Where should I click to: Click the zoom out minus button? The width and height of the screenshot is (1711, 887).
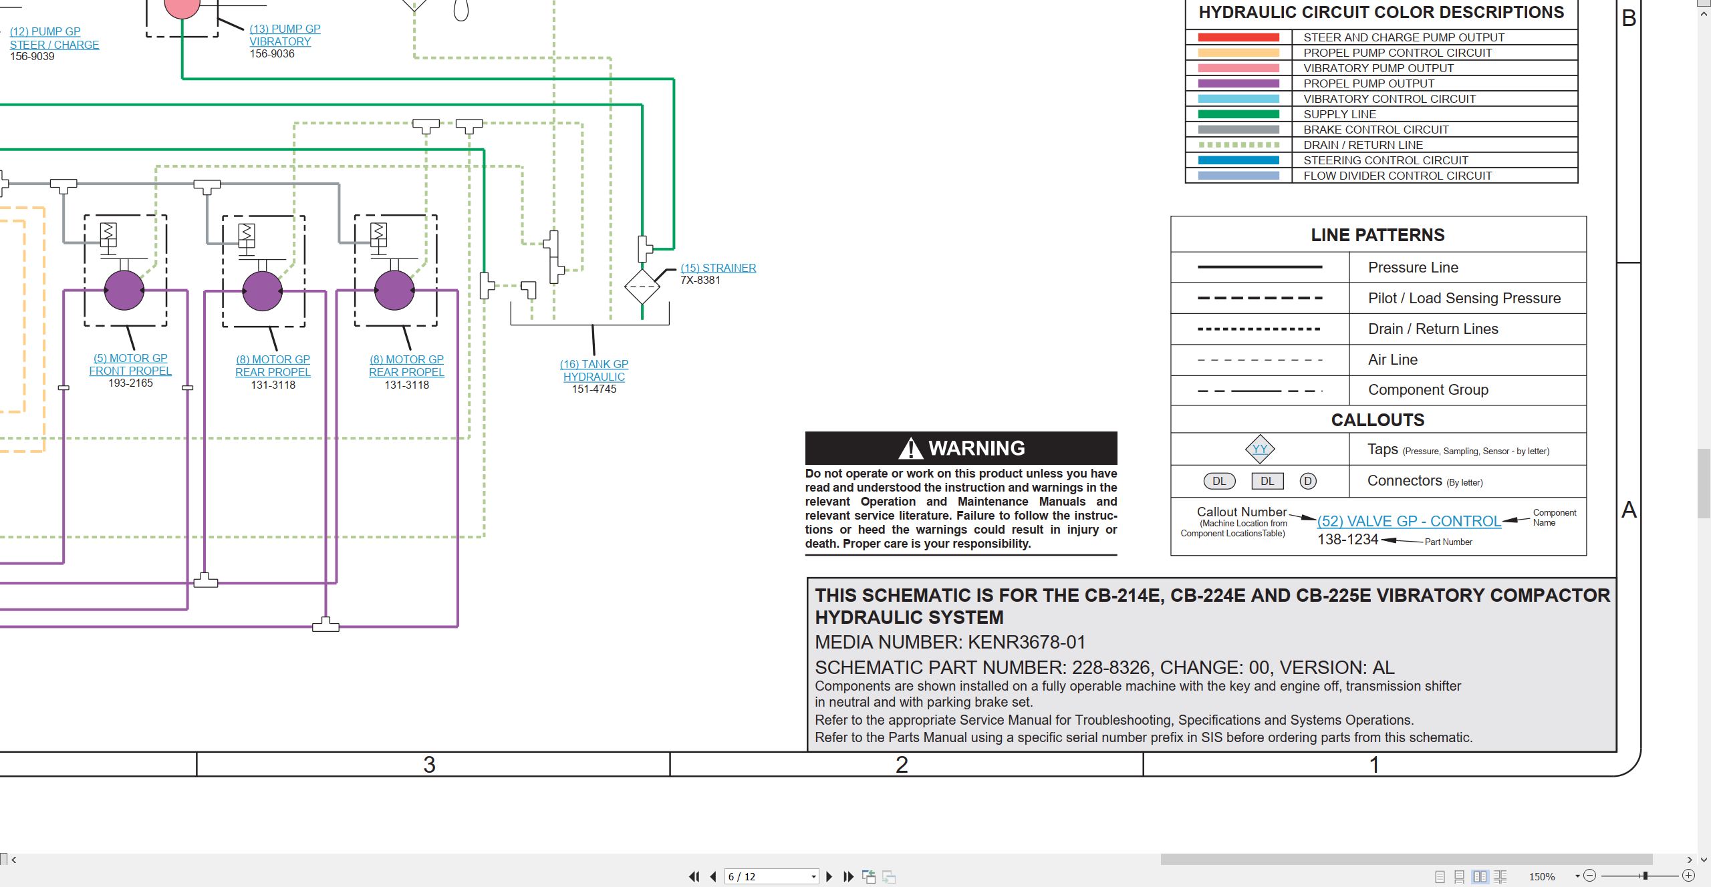point(1590,876)
